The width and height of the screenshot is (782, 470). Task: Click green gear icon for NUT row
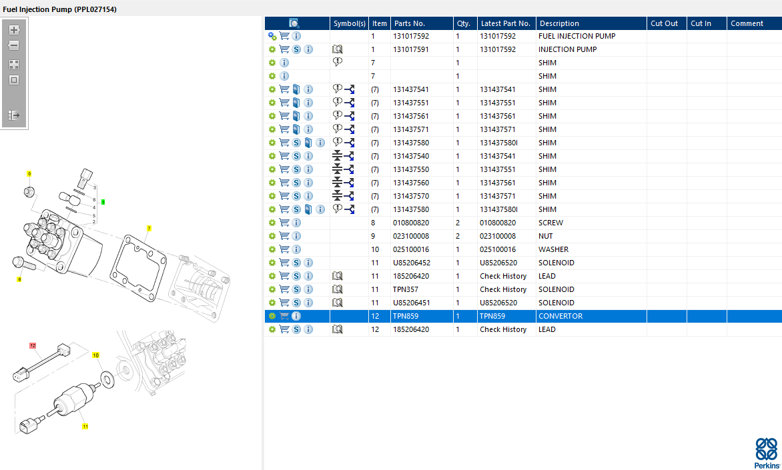(272, 236)
